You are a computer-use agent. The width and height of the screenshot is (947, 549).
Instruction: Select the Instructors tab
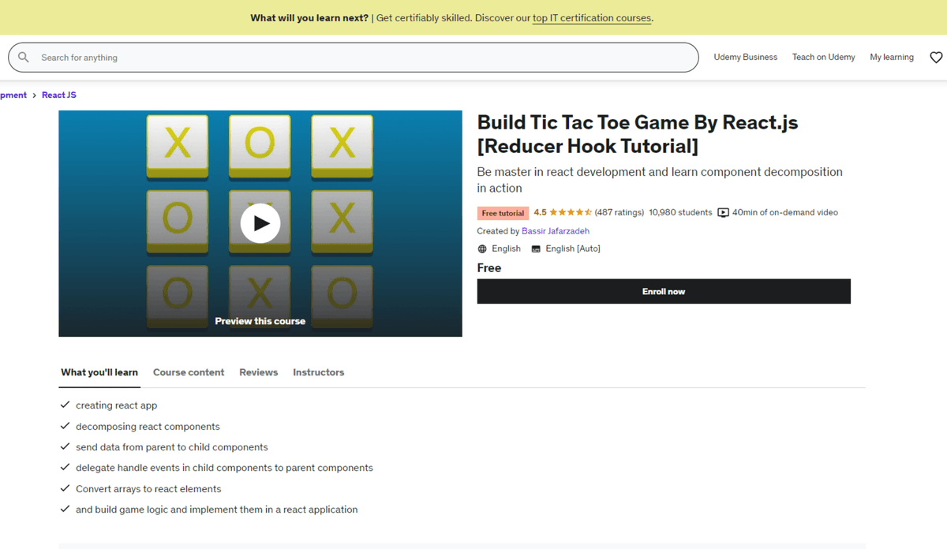point(318,372)
